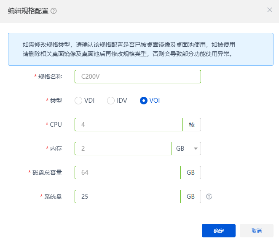This screenshot has width=279, height=242.
Task: Close the 编辑规格配置 dialog with X
Action: coord(270,10)
